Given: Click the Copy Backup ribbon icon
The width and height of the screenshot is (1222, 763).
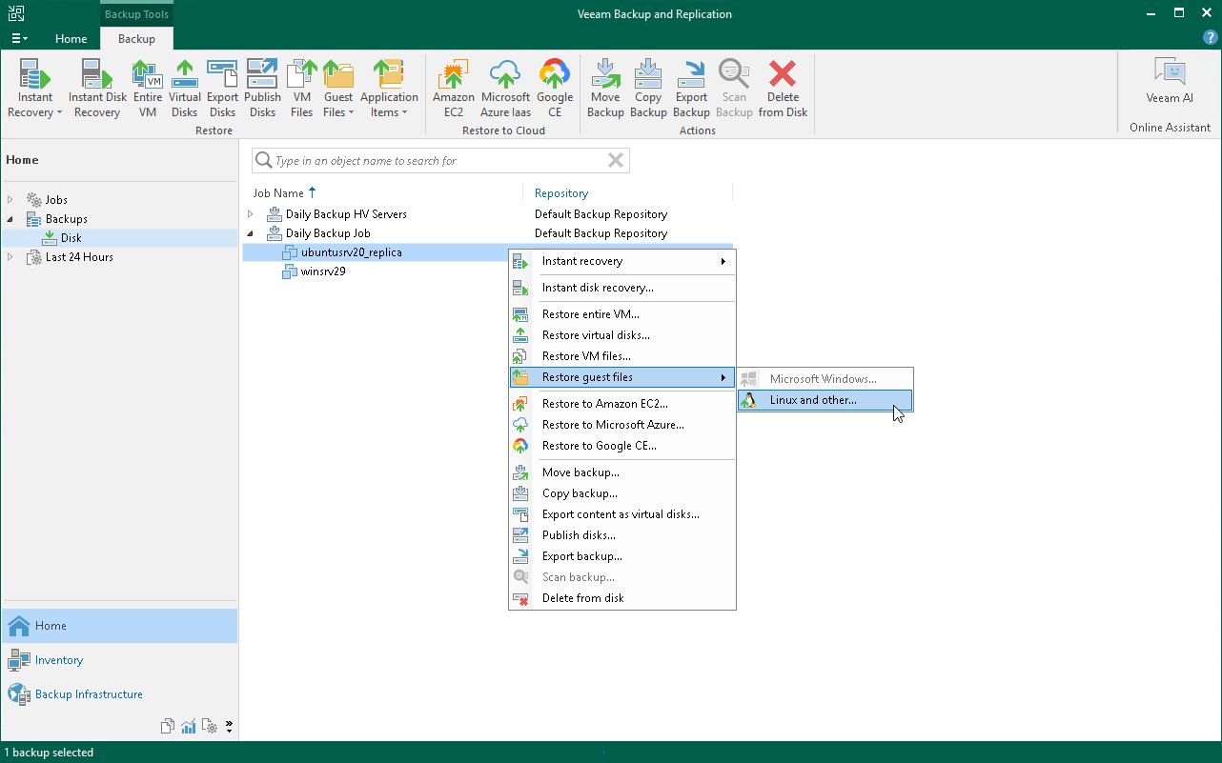Looking at the screenshot, I should [x=648, y=89].
